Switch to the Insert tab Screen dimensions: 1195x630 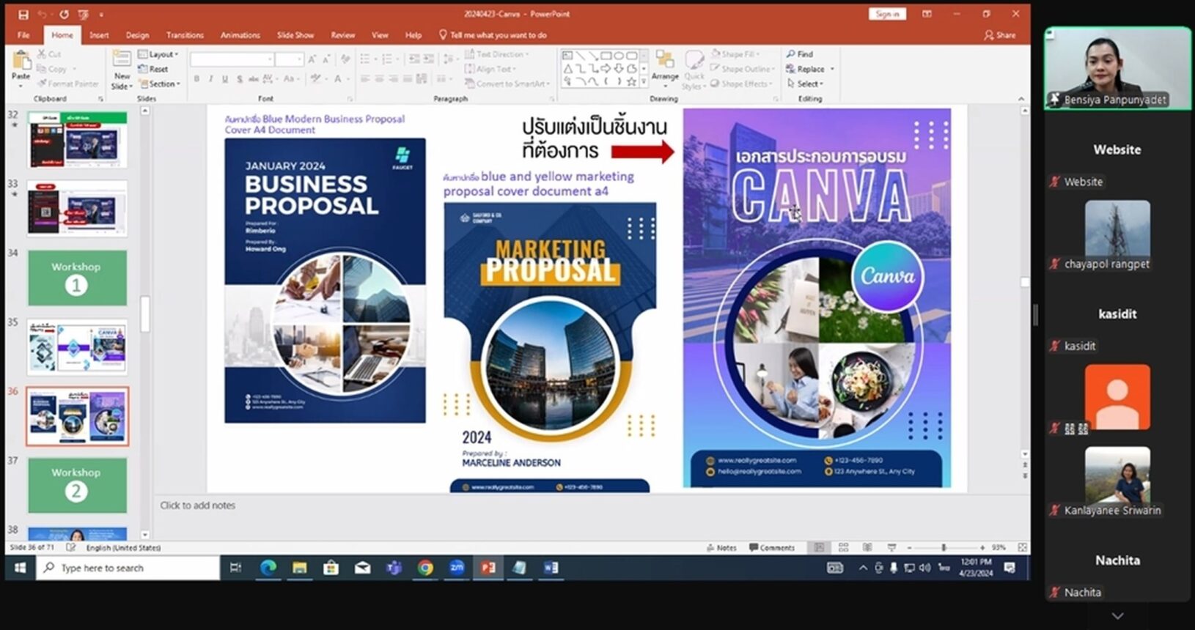pos(99,35)
